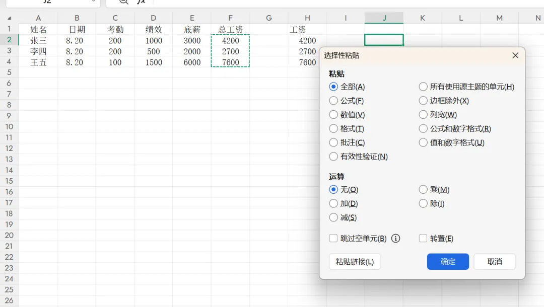Choose 值和数字格式(U) option

point(423,142)
